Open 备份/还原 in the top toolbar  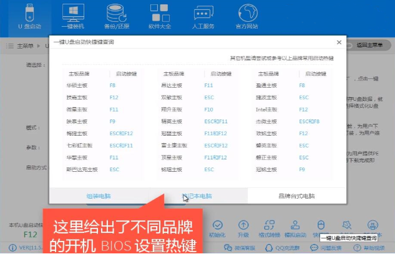(117, 17)
